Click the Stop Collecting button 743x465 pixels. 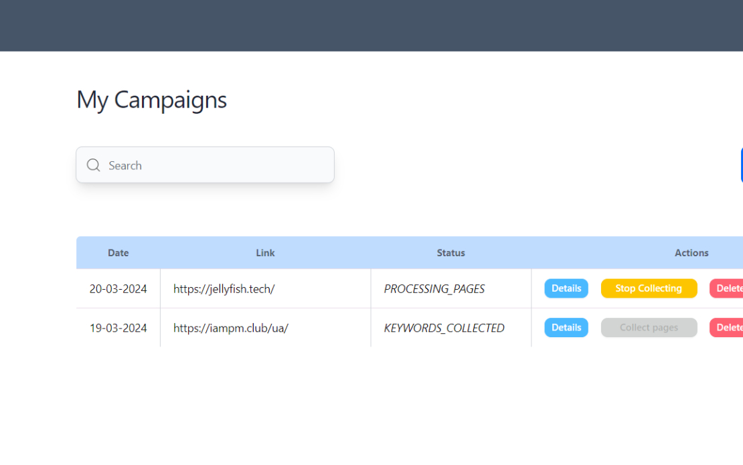(649, 288)
